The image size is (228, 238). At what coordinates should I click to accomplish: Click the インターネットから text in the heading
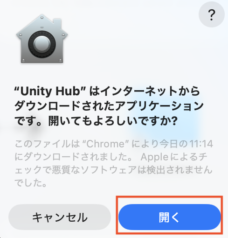(x=150, y=91)
